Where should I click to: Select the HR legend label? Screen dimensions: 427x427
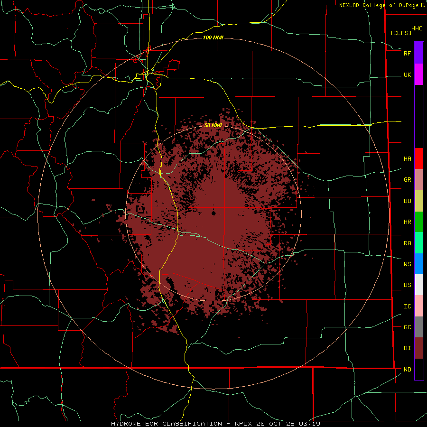407,222
